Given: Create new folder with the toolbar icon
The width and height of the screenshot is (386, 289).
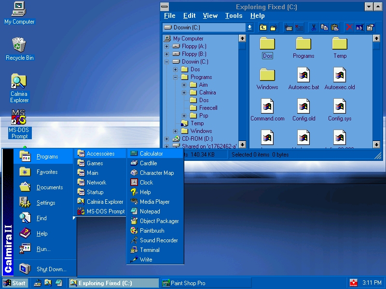Looking at the screenshot, I should (x=274, y=27).
